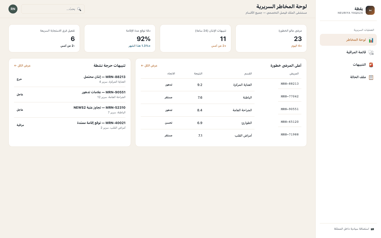The width and height of the screenshot is (381, 238).
Task: Click the تحسن trend badge
Action: pyautogui.click(x=169, y=123)
